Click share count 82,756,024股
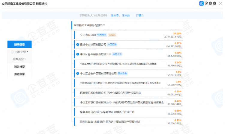Screen dimensions: 225x134 (174, 66)
